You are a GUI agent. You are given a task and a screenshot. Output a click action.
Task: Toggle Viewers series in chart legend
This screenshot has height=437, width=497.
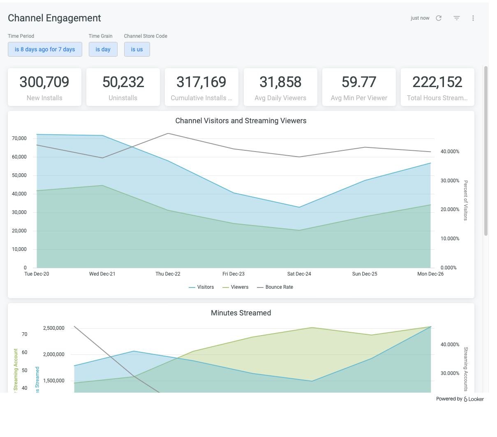click(236, 287)
